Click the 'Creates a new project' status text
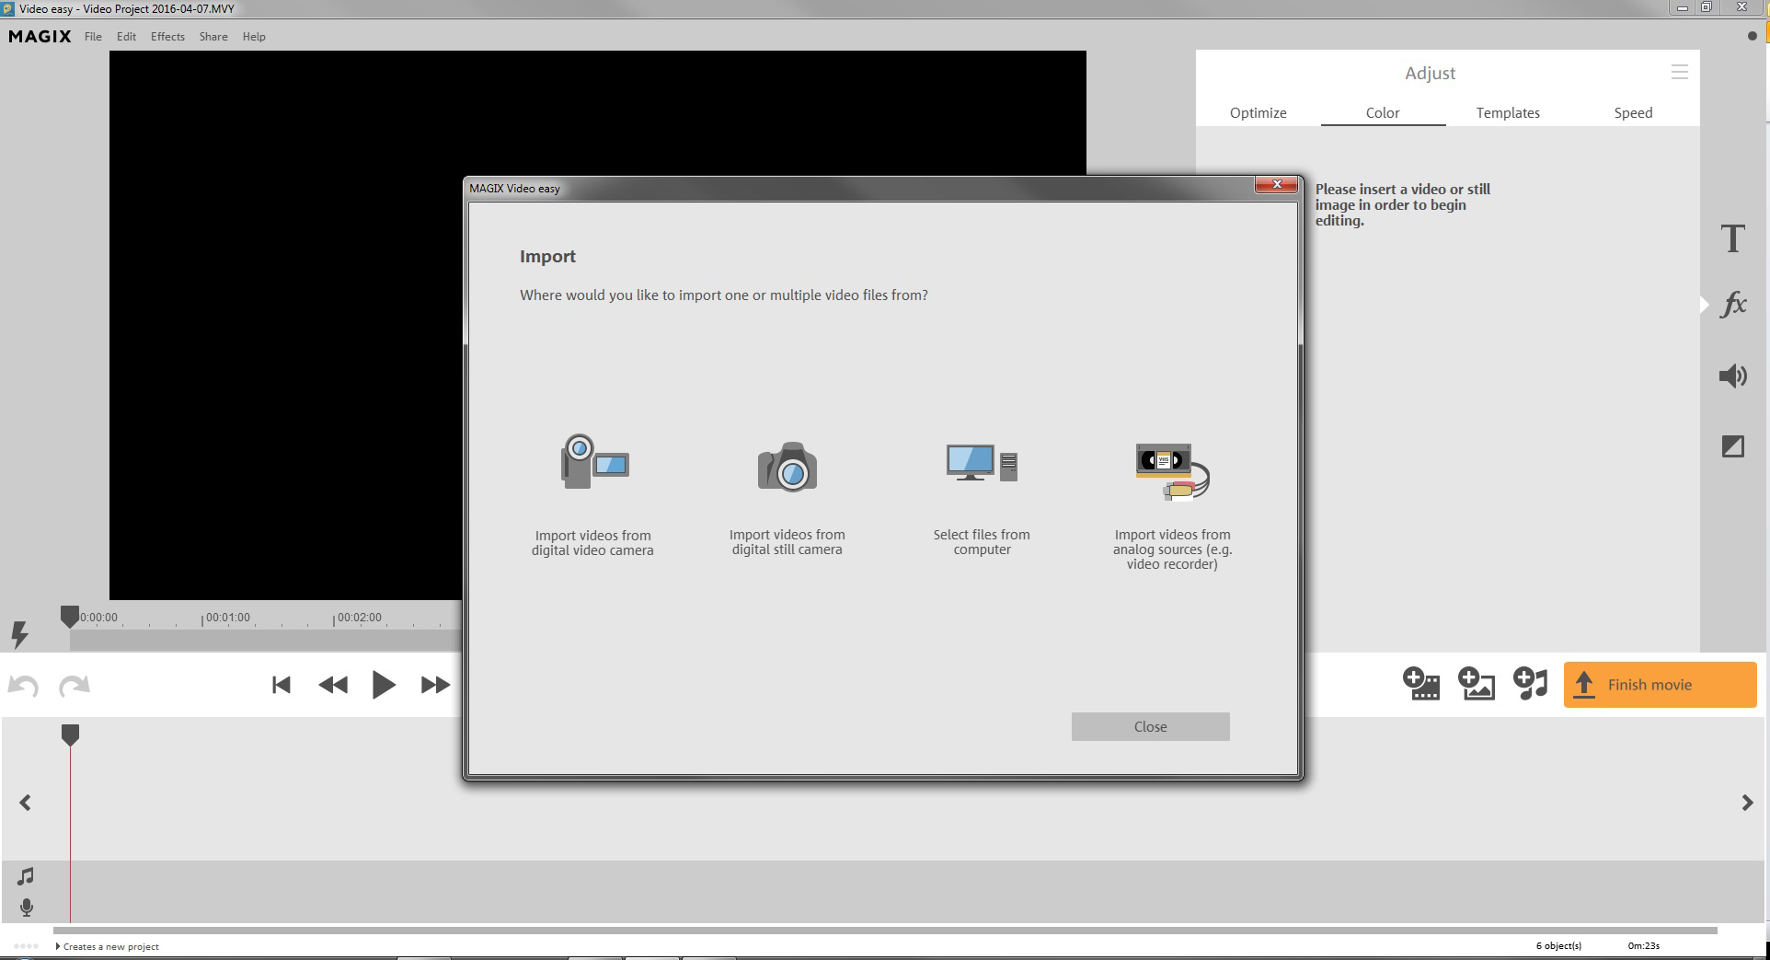The width and height of the screenshot is (1770, 960). [x=111, y=946]
